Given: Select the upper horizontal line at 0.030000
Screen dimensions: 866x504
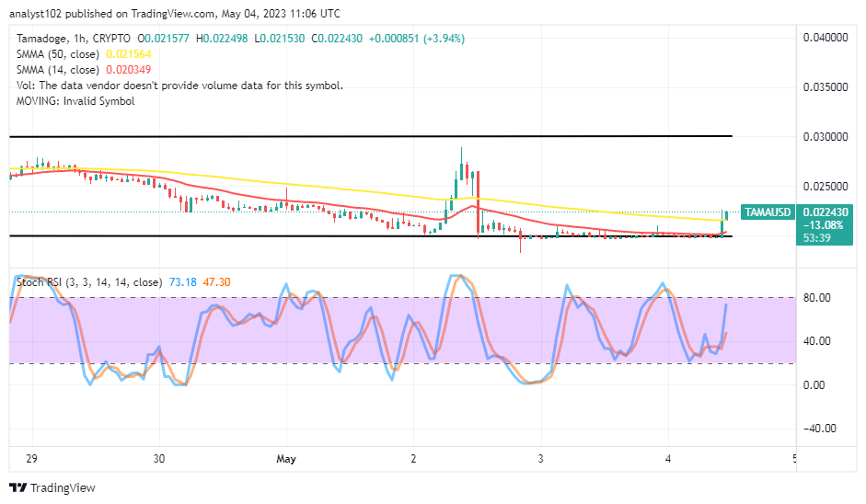Looking at the screenshot, I should [x=368, y=136].
